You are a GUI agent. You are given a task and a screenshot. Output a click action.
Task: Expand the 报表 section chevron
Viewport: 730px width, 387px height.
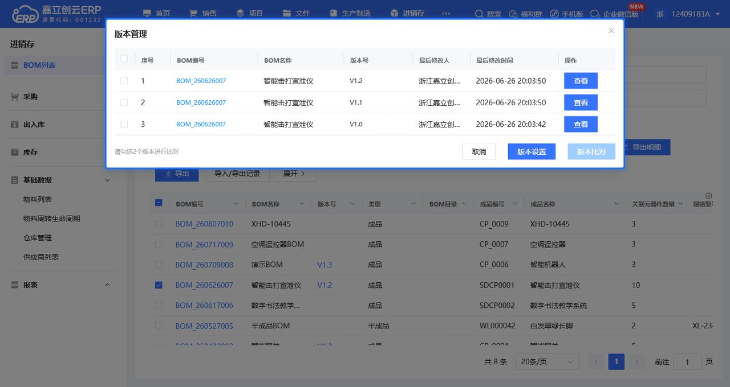pos(107,285)
